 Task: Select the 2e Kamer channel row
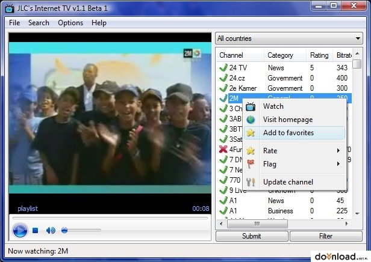pos(285,88)
